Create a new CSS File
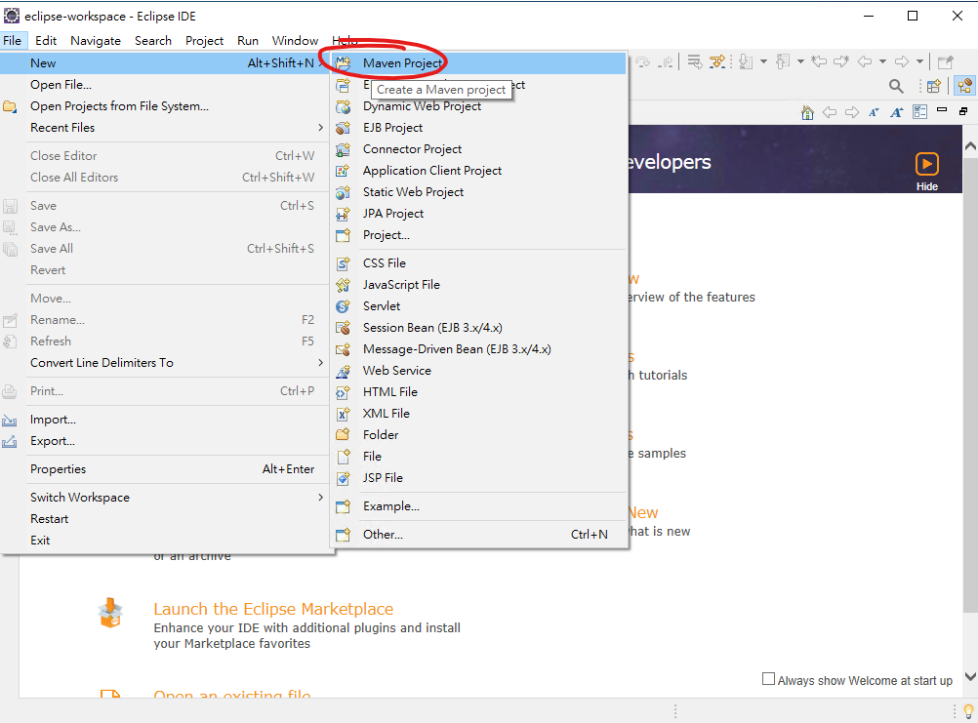This screenshot has width=978, height=723. [x=478, y=263]
